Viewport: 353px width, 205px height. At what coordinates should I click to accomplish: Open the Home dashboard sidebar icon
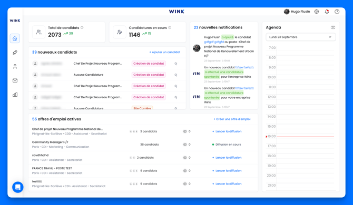click(15, 38)
